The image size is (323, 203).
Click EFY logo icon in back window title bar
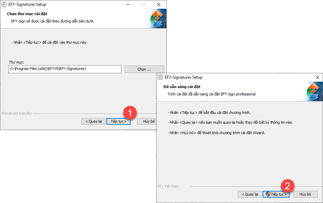(x=4, y=4)
